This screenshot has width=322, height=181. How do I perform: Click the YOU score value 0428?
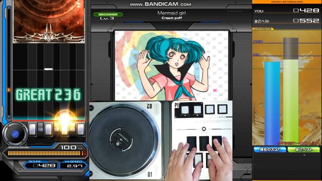(306, 10)
